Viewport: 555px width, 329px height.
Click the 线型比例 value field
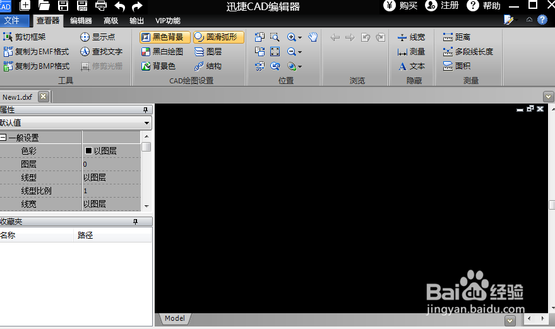(112, 191)
